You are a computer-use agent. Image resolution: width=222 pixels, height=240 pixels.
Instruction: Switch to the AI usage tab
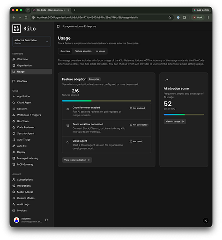coord(100,51)
